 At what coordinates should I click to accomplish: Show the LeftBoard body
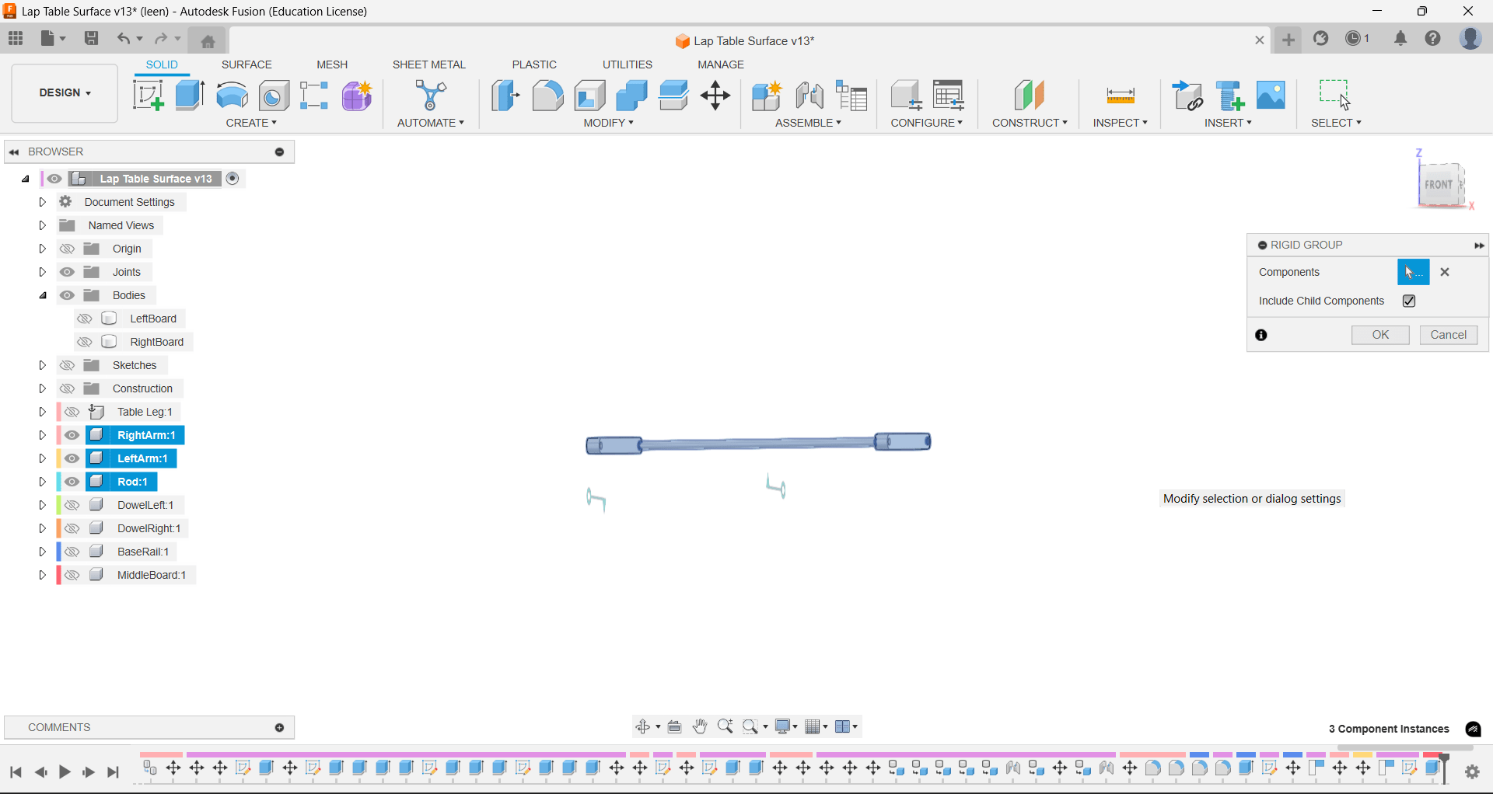(85, 319)
